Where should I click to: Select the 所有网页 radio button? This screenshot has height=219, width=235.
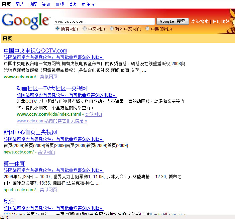(x=57, y=29)
